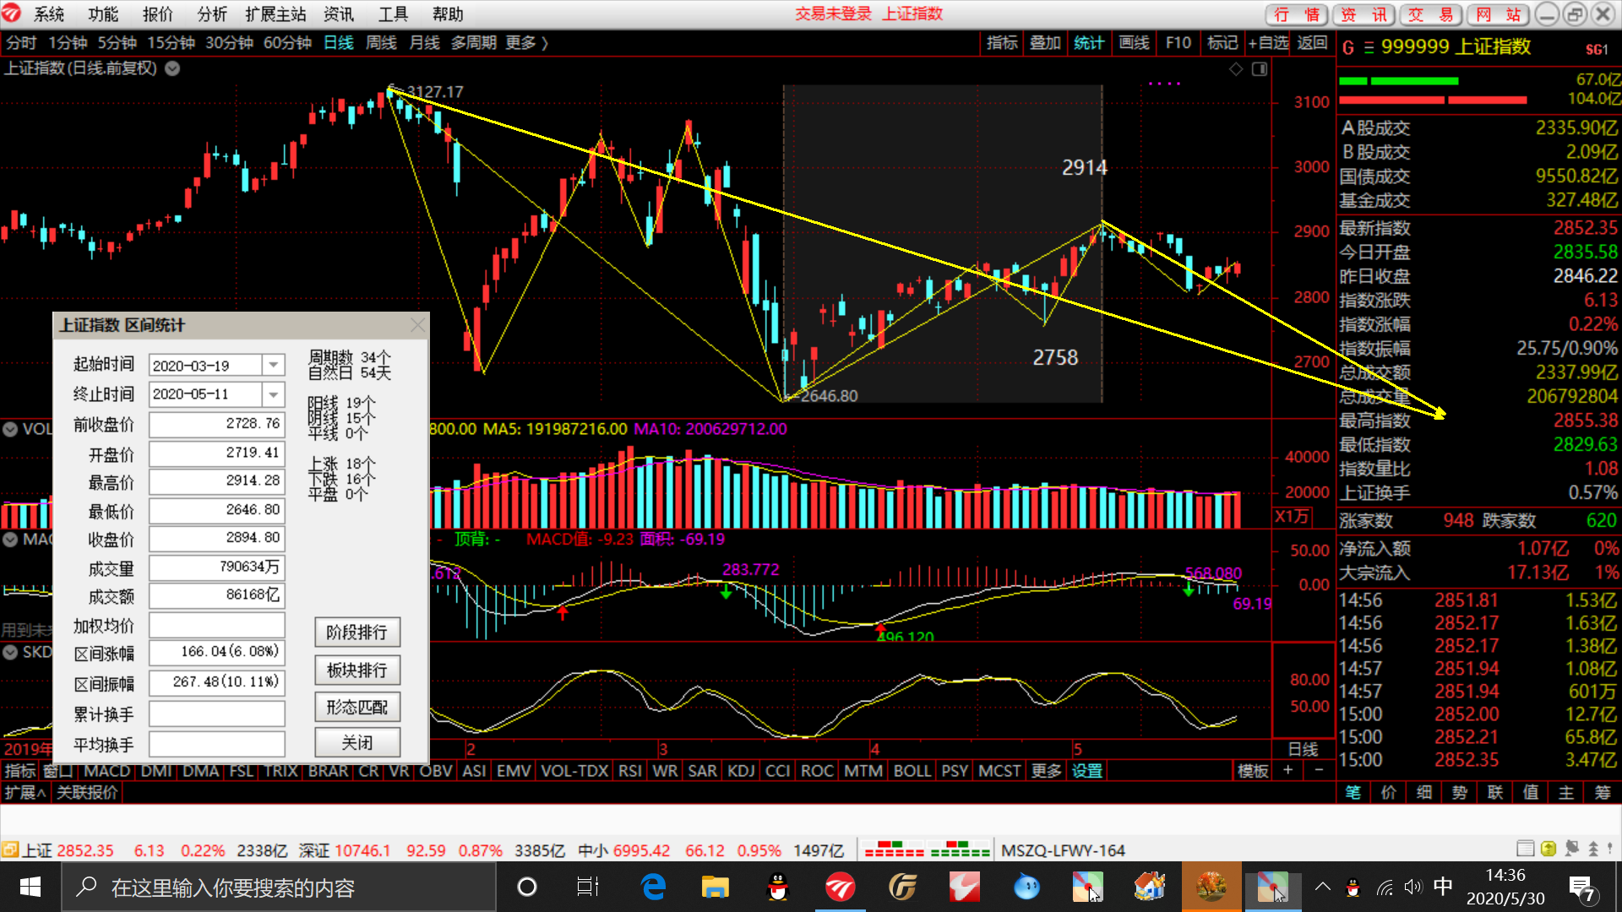Click the plus icon beside 模板
Screen dimensions: 1622x912
tap(1288, 770)
